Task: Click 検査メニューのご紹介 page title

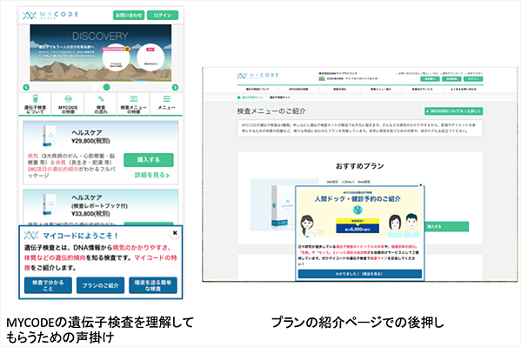Action: [x=271, y=111]
